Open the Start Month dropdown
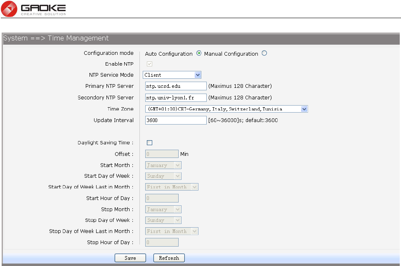The width and height of the screenshot is (401, 266). click(163, 165)
